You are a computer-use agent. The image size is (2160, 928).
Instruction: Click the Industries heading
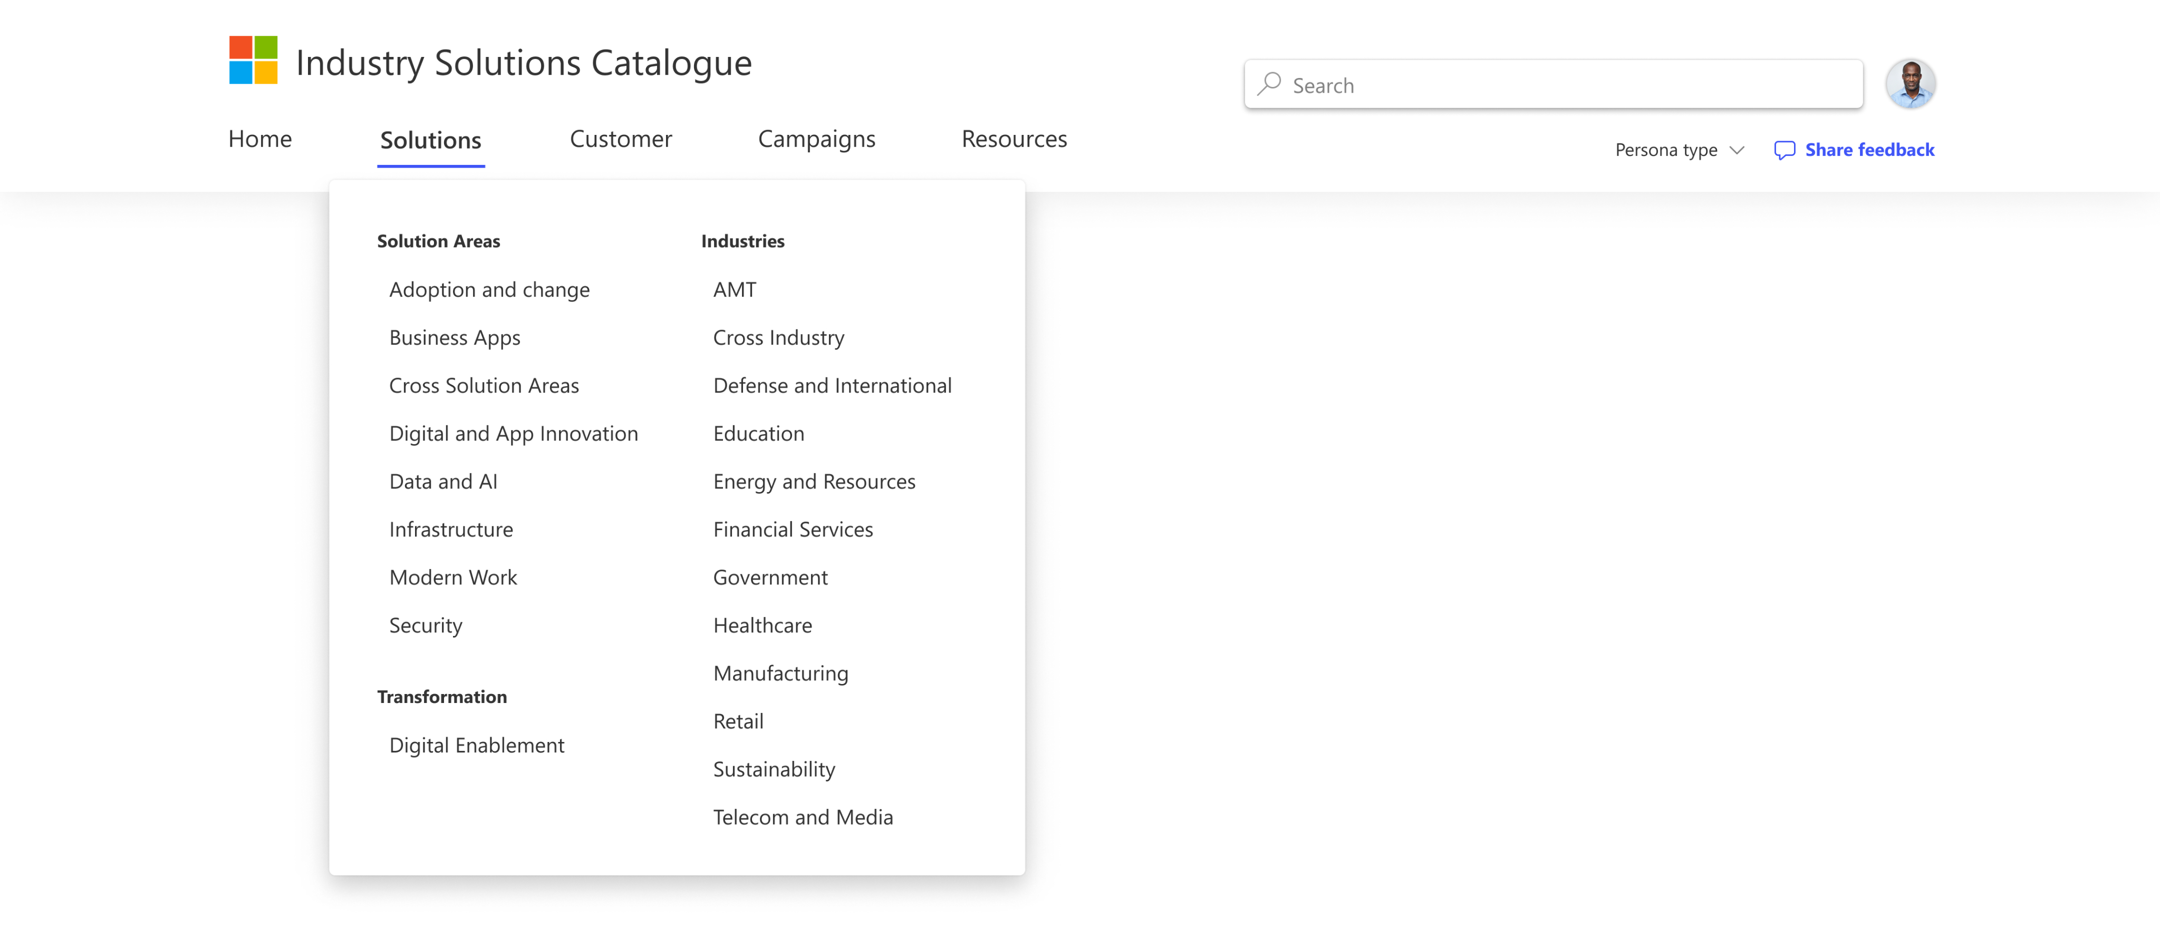point(743,241)
